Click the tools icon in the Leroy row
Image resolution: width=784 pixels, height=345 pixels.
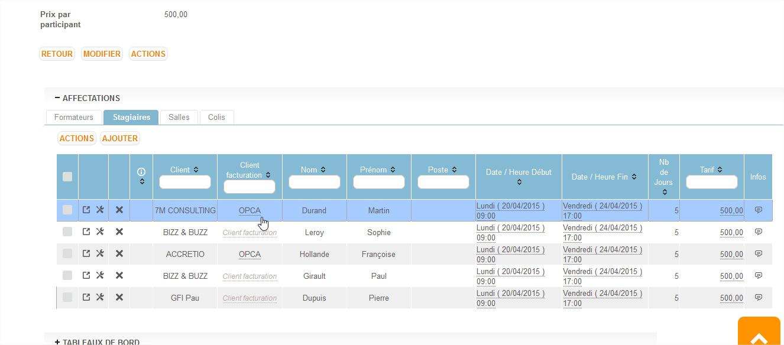click(x=100, y=232)
